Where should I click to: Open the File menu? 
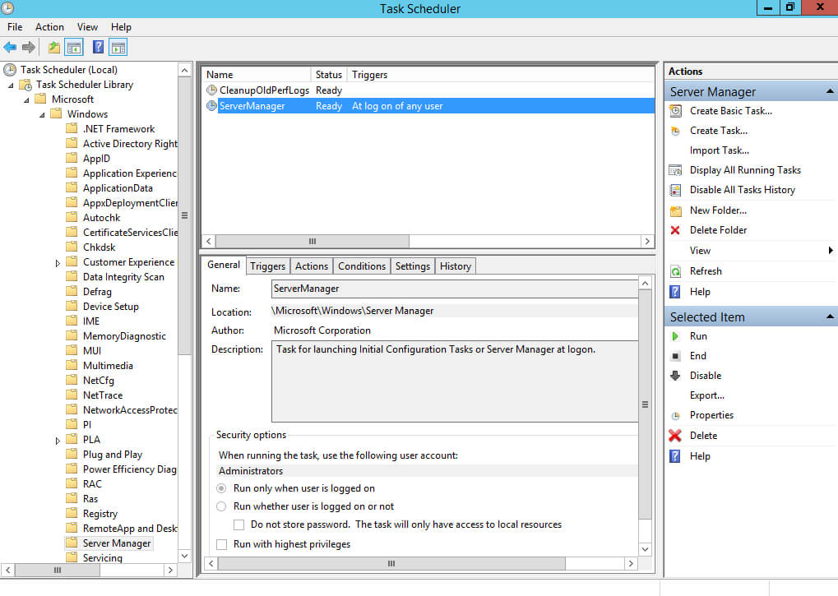(x=15, y=26)
